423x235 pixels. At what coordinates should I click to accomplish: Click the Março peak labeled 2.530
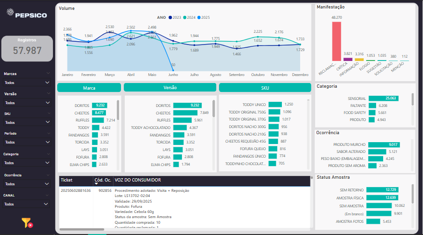[110, 32]
